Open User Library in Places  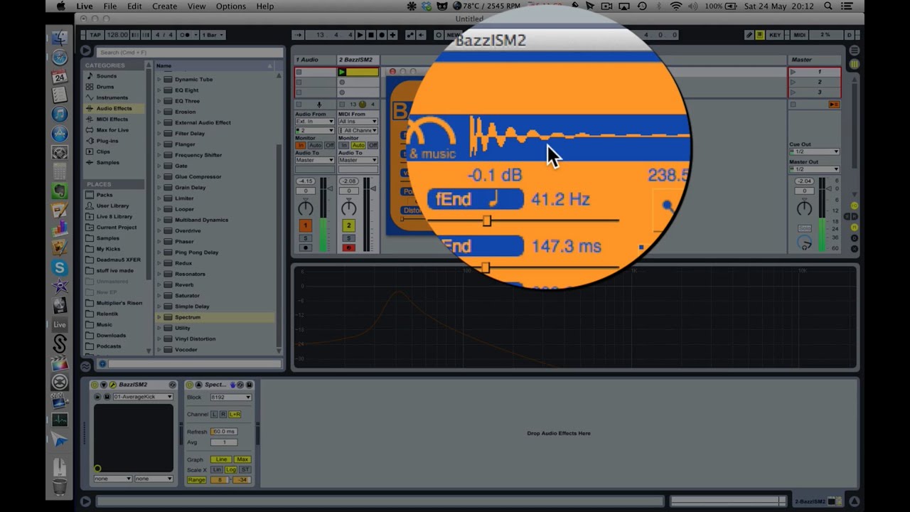(x=112, y=206)
